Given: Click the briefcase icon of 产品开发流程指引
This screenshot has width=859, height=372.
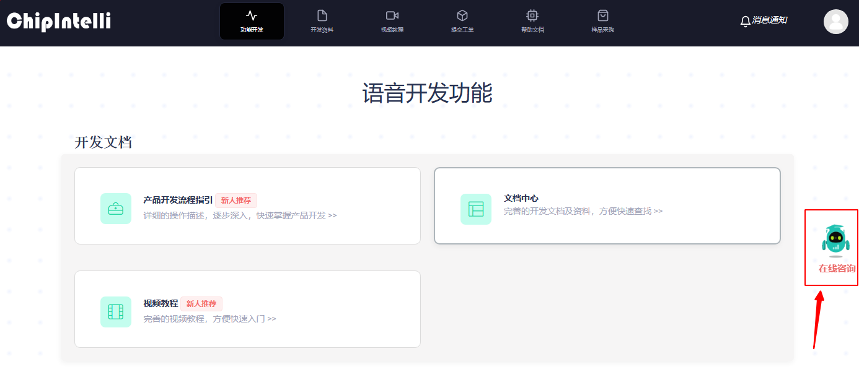Looking at the screenshot, I should coord(116,209).
